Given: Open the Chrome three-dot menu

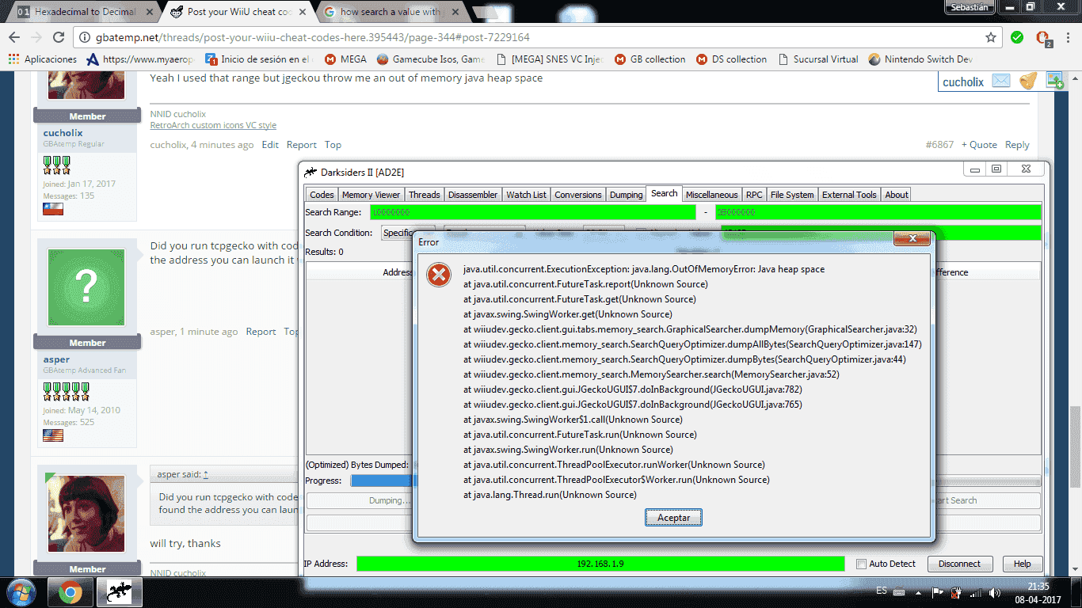Looking at the screenshot, I should point(1068,37).
